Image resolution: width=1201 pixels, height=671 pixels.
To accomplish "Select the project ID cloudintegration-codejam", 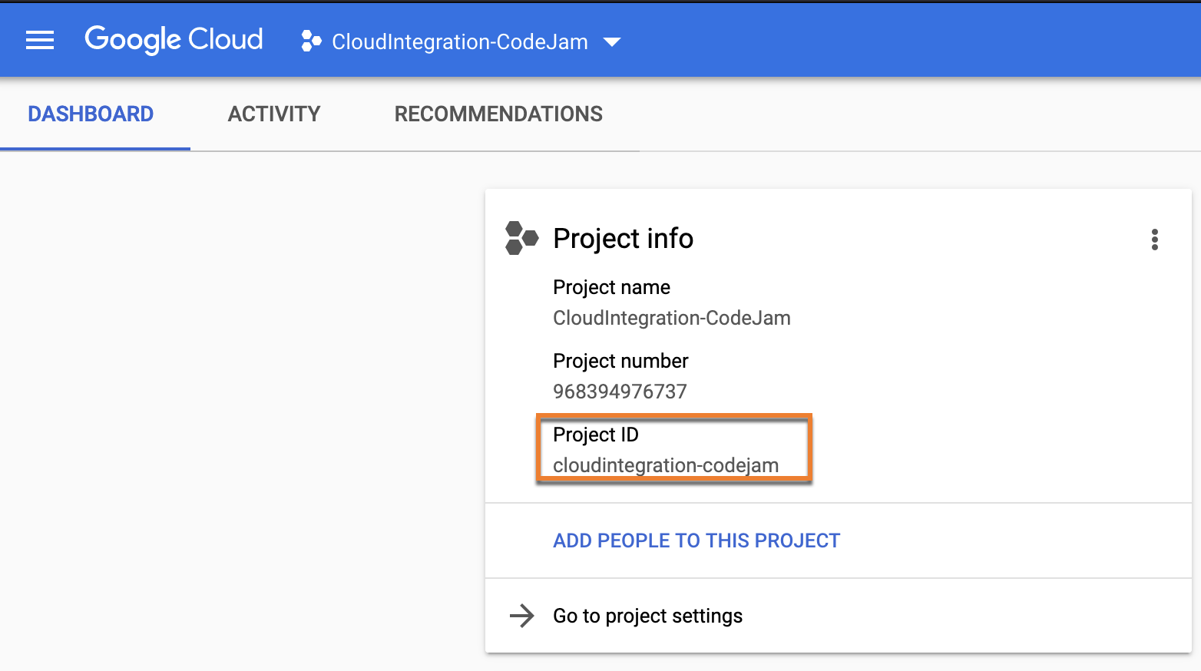I will [x=666, y=465].
